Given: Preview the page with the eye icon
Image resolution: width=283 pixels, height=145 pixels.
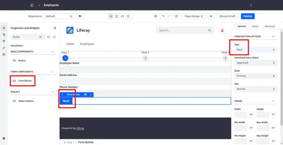Looking at the screenshot, I should (x=211, y=16).
